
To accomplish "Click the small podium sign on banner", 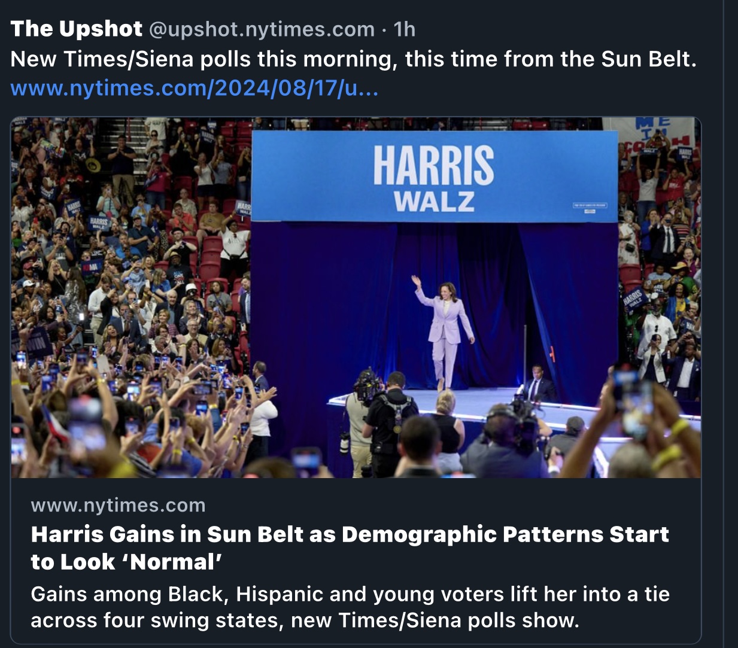I will tap(590, 205).
